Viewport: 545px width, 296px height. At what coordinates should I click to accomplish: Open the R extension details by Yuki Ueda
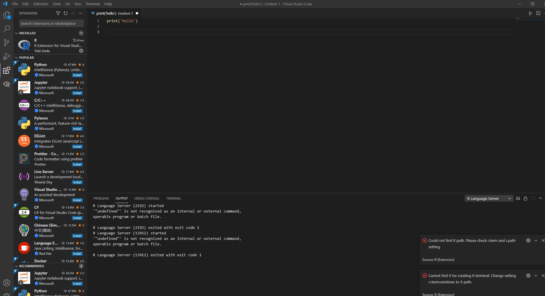click(x=50, y=45)
